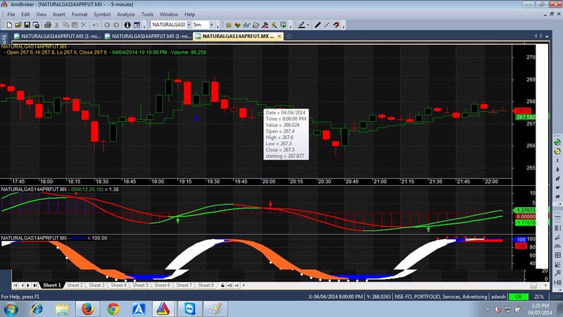Click the glasses explore toolbar icon
Viewport: 563px width, 317px height.
[247, 25]
